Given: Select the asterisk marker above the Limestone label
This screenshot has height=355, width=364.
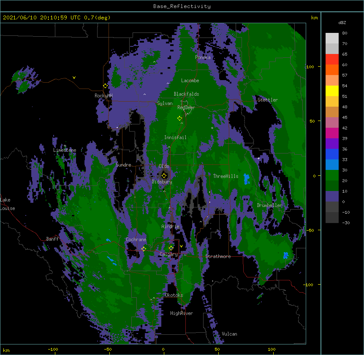Looking at the screenshot, I should pos(65,146).
